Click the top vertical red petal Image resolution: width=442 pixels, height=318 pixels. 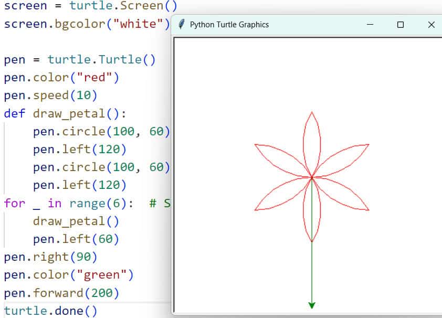point(312,142)
